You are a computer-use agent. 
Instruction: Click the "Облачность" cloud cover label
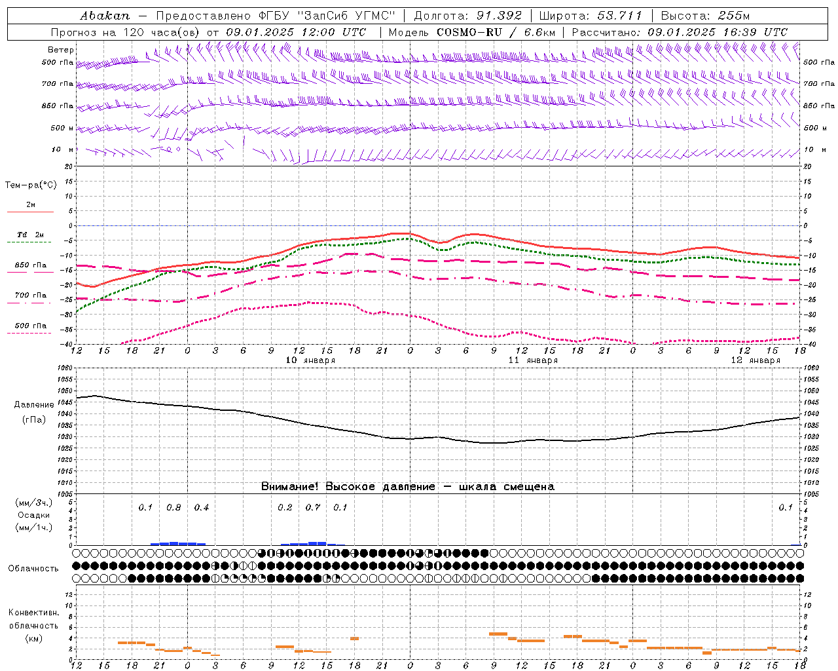pos(33,569)
